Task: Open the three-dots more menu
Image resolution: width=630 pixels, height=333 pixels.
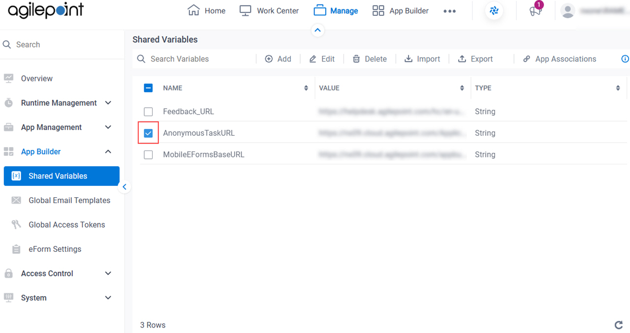Action: click(449, 11)
